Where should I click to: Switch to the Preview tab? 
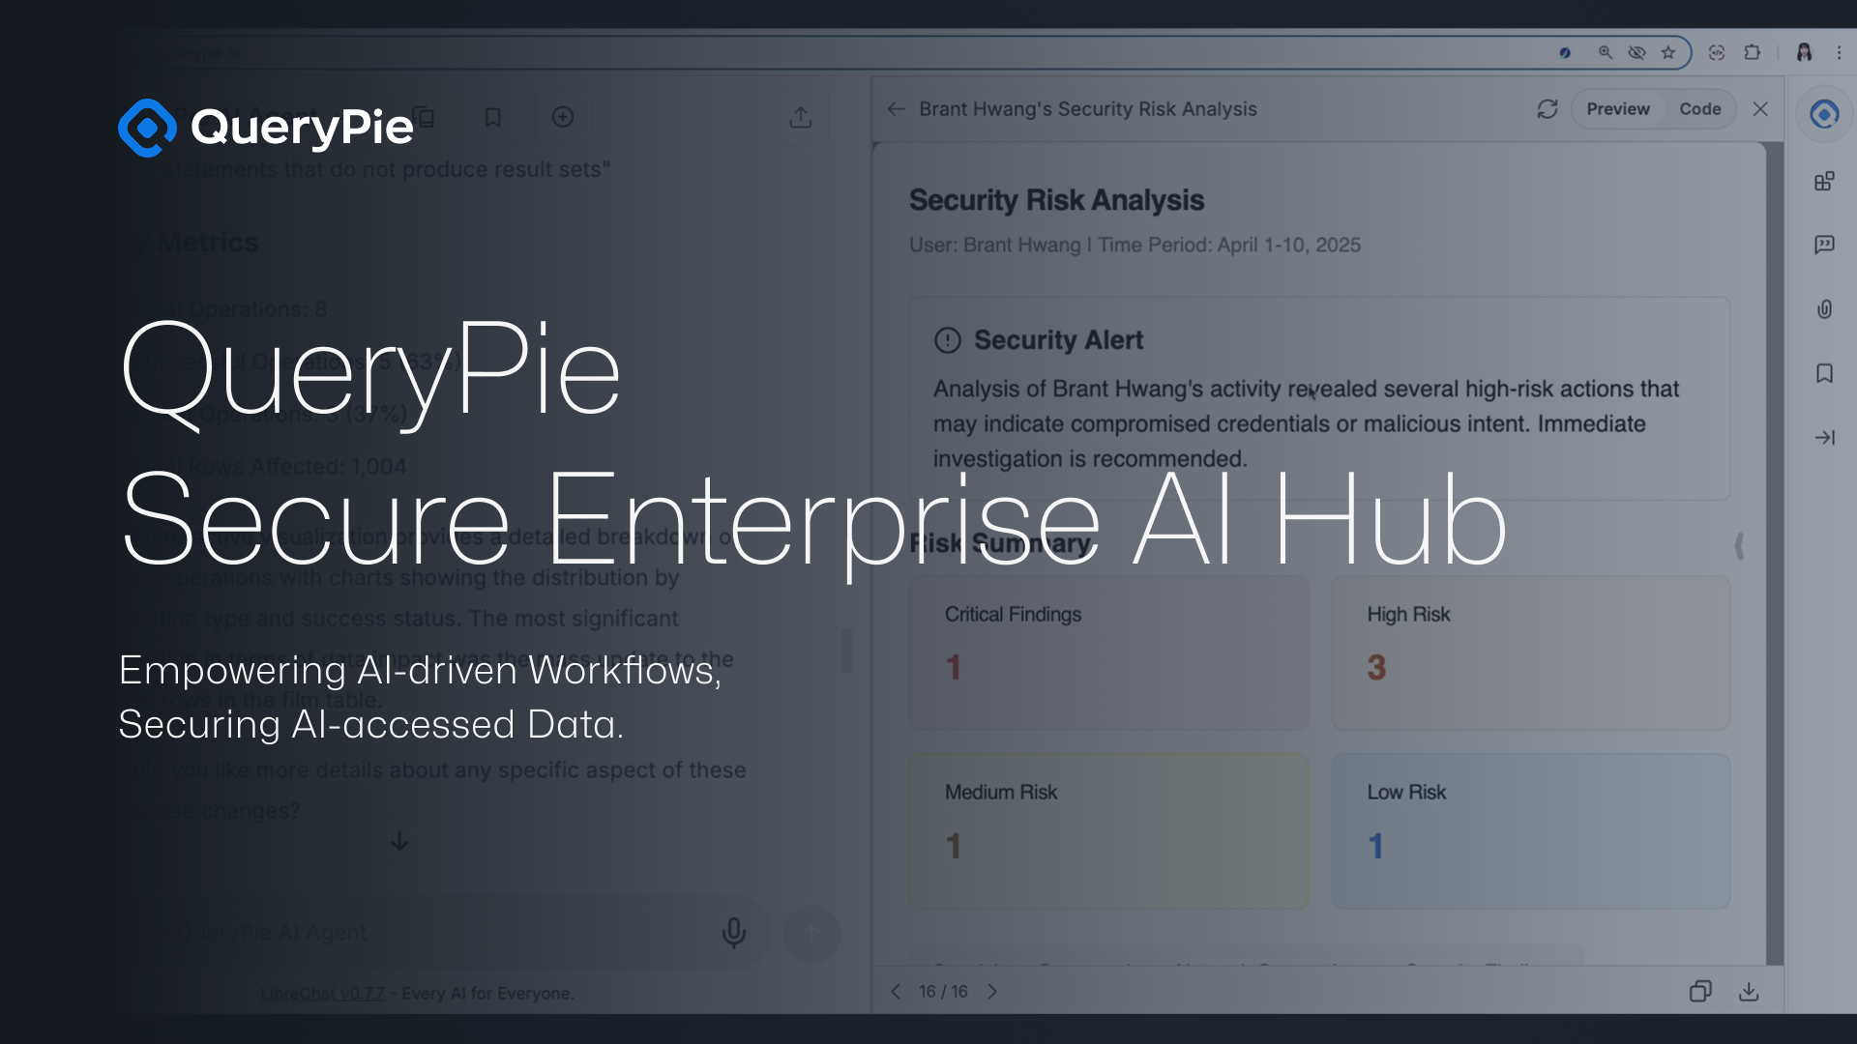click(x=1617, y=109)
